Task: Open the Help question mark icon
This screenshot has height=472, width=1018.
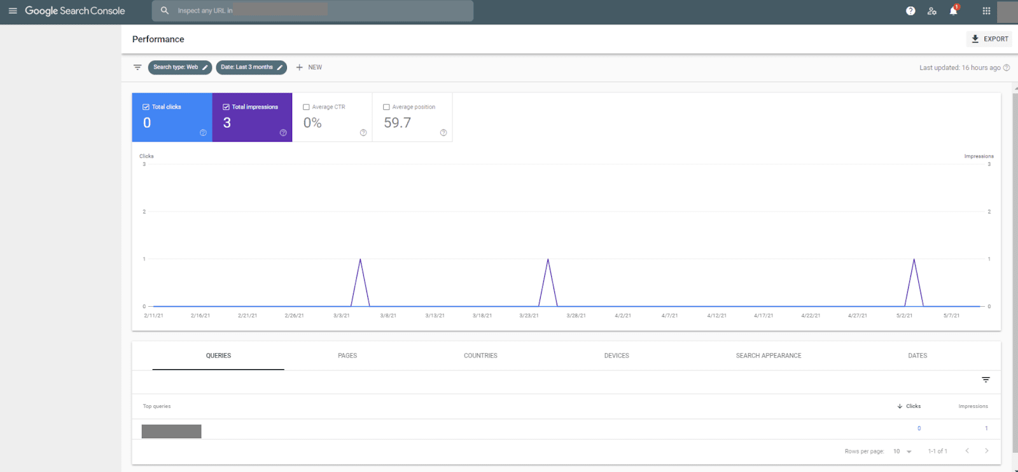Action: [910, 11]
